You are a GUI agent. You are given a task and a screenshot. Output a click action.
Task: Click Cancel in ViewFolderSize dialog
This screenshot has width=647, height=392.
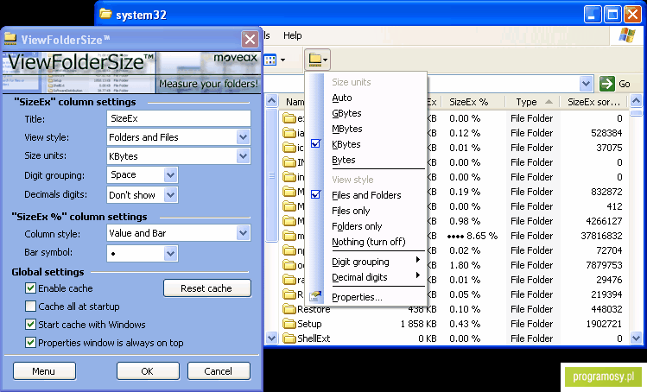pyautogui.click(x=219, y=371)
